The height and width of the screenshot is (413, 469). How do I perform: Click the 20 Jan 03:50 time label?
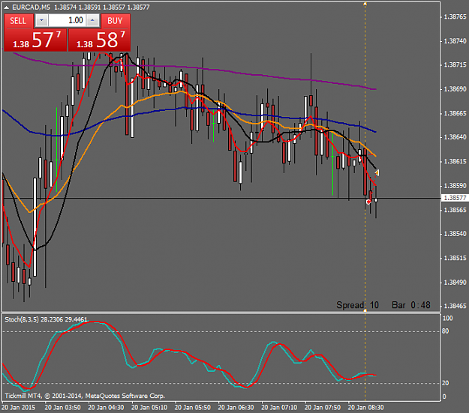point(62,407)
